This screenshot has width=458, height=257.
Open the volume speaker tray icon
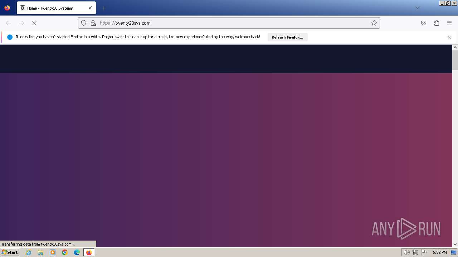tap(406, 252)
